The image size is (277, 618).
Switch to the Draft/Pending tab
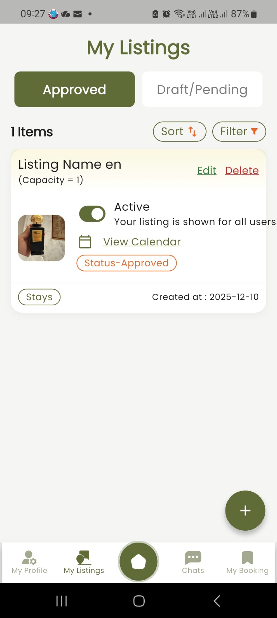tap(202, 89)
